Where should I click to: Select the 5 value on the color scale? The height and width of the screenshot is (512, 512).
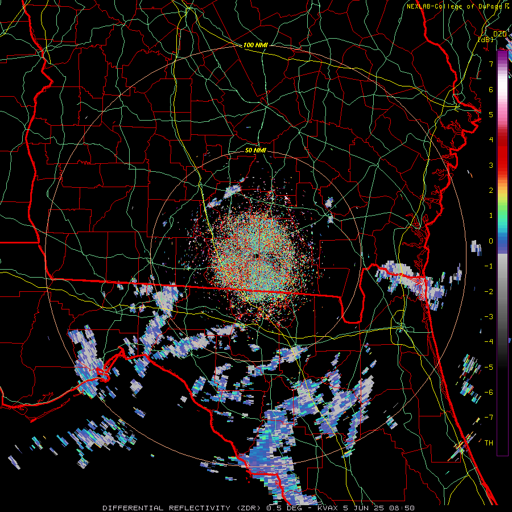[491, 114]
